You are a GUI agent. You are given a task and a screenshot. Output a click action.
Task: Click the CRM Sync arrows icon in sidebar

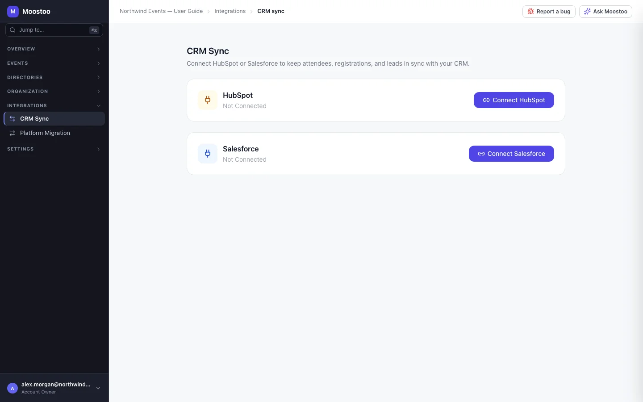pos(13,119)
